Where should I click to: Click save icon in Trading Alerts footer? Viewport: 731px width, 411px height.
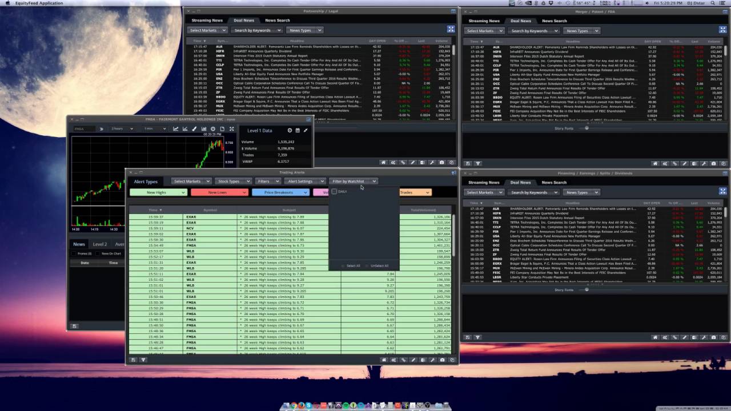[133, 360]
